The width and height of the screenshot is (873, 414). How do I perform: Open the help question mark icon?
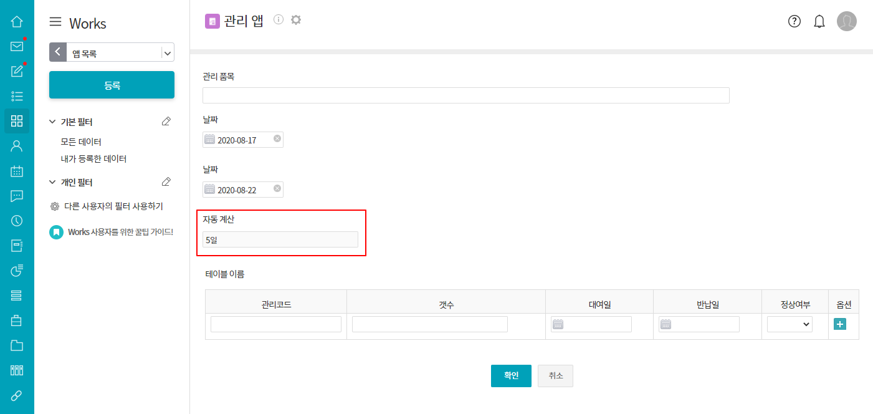coord(794,21)
